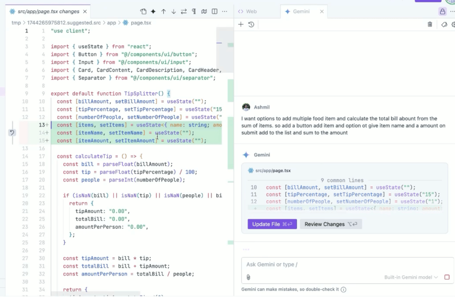This screenshot has height=297, width=455.
Task: Open chat history clock icon
Action: 251,24
